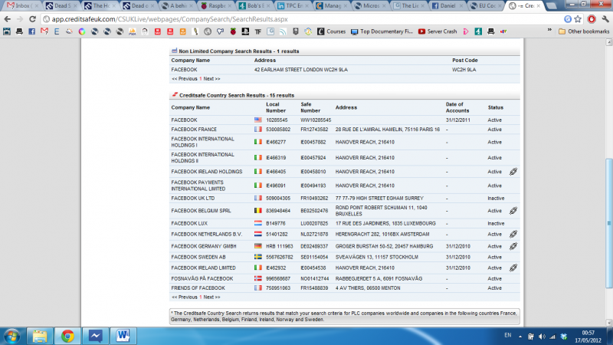Switch to the Bob's E tab
This screenshot has width=613, height=345.
[255, 5]
